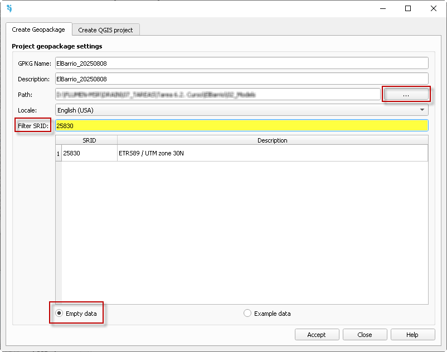Open the Create QGIS project tab
447x352 pixels.
pos(105,30)
